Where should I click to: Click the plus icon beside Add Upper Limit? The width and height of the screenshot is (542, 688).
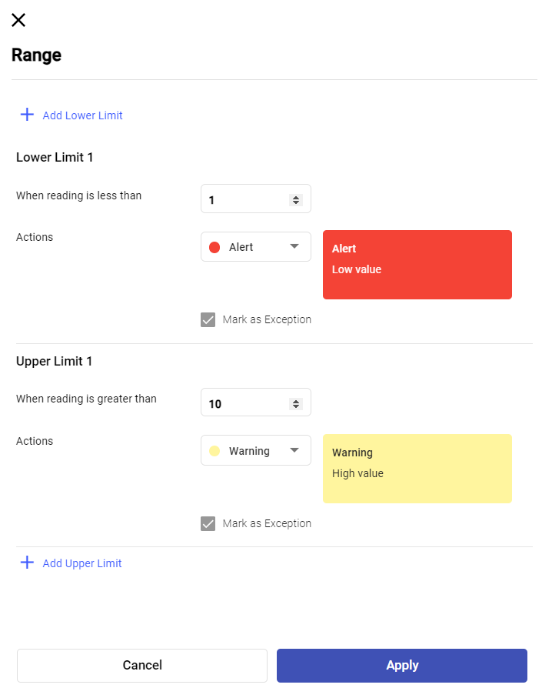click(27, 563)
